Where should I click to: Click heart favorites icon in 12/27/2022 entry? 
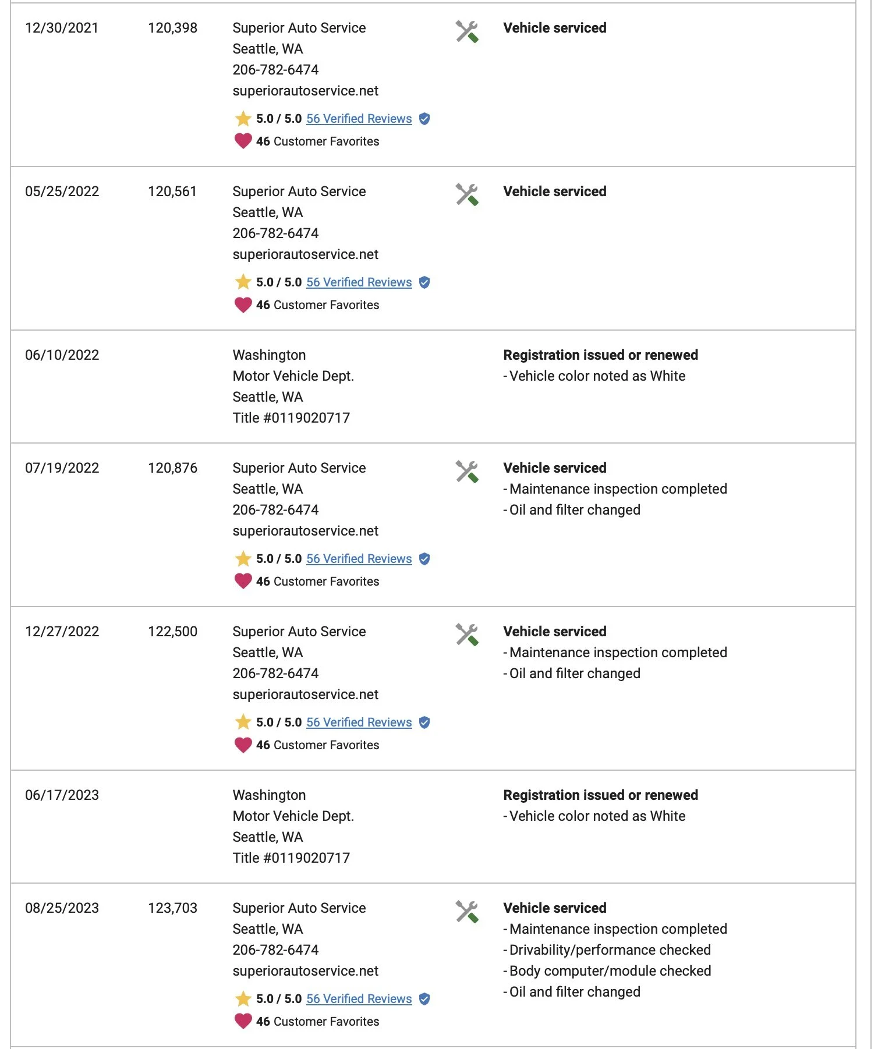coord(243,745)
